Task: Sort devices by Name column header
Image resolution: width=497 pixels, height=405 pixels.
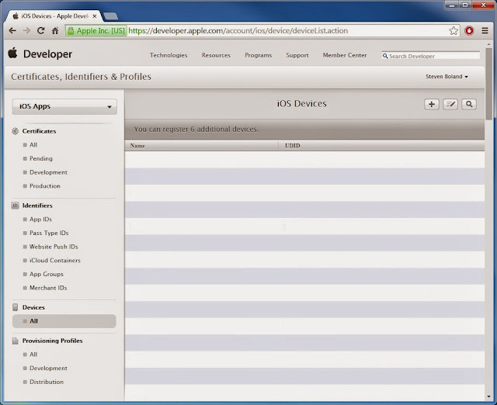Action: 137,146
